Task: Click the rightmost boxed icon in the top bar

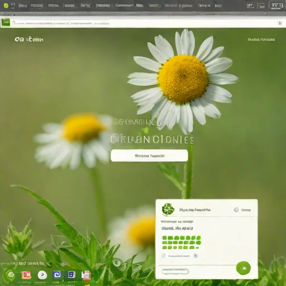Action: tap(277, 6)
